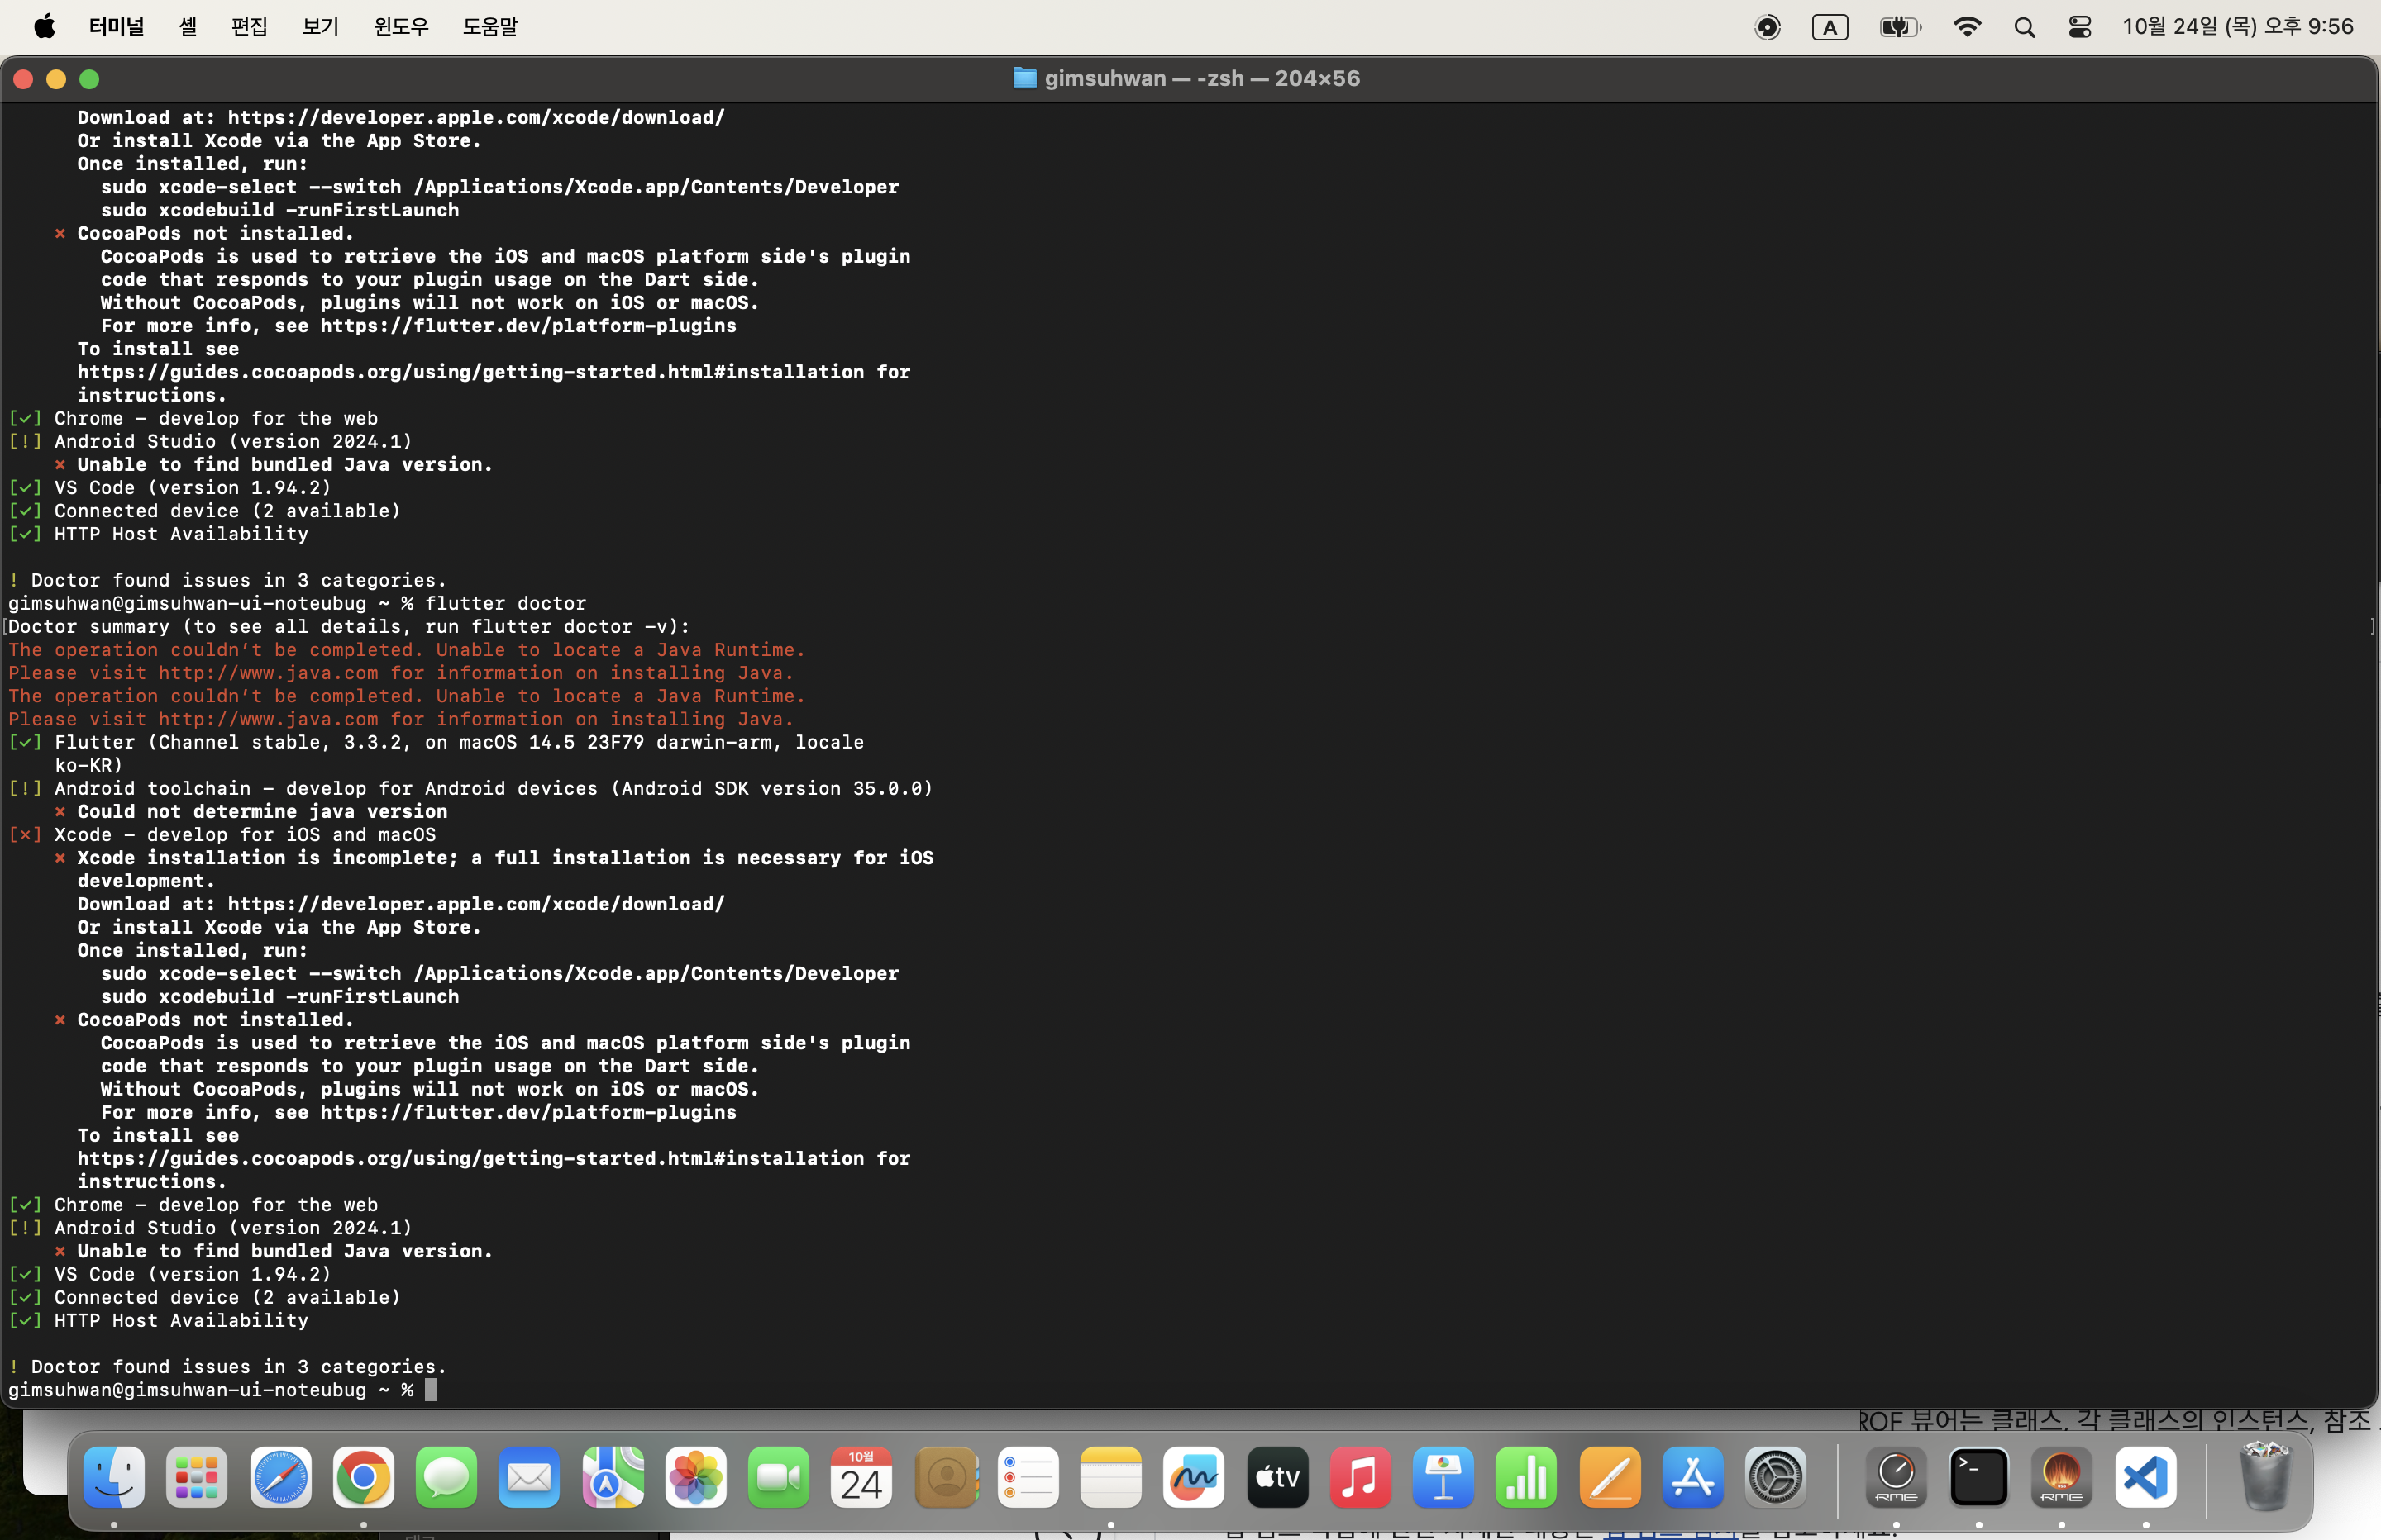Open Calendar showing 24 in the Dock

[x=861, y=1477]
